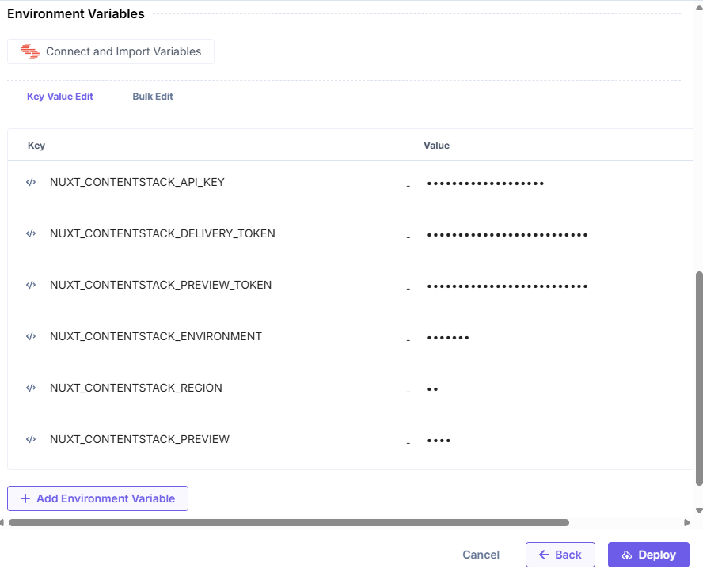Click the code icon beside NUXT_CONTENTSTACK_ENVIRONMENT

pos(31,336)
